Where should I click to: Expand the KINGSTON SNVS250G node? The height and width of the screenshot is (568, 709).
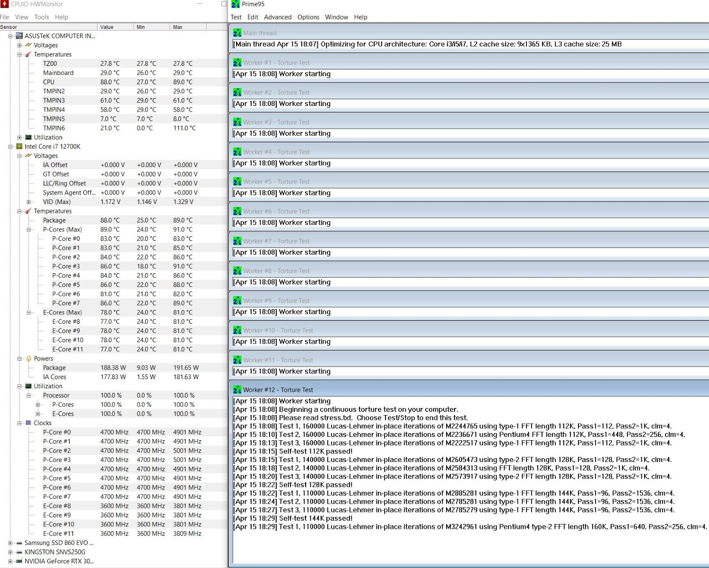coord(10,552)
